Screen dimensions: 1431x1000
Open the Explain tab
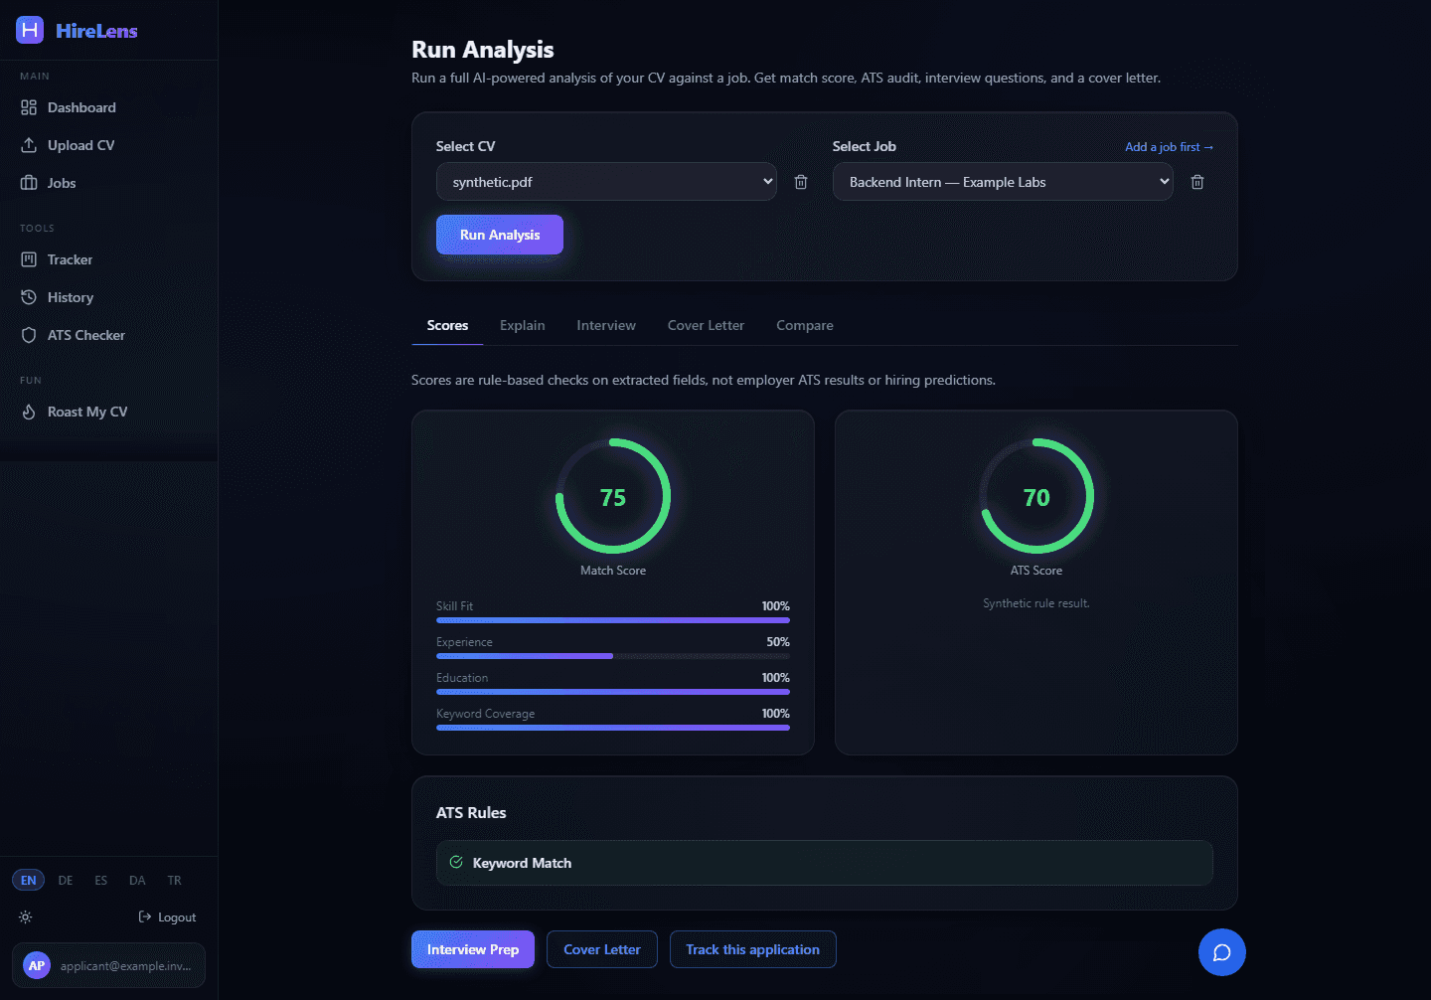click(523, 325)
